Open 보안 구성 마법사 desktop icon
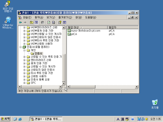 8,6
